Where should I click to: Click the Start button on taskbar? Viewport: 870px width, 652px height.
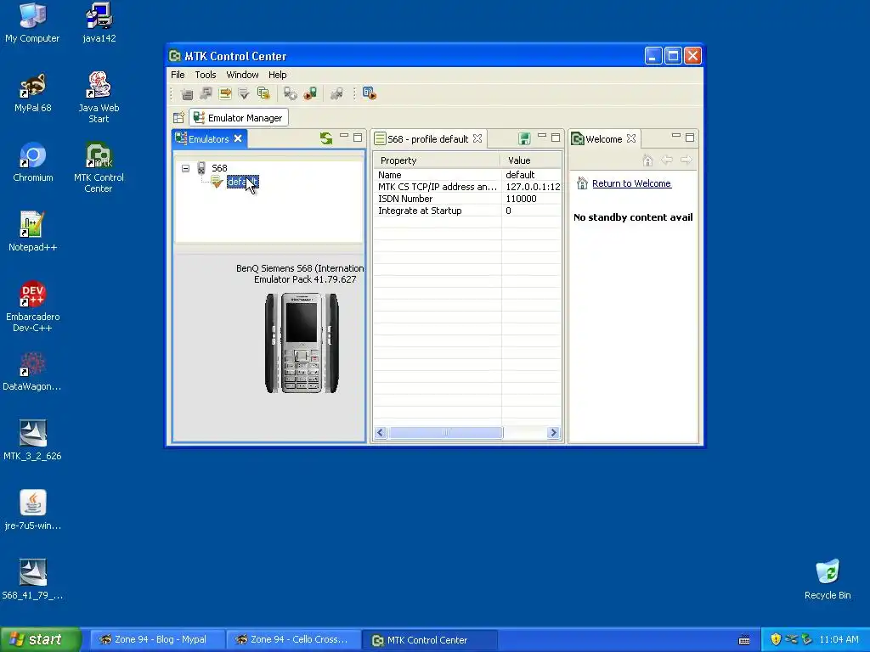pyautogui.click(x=40, y=640)
